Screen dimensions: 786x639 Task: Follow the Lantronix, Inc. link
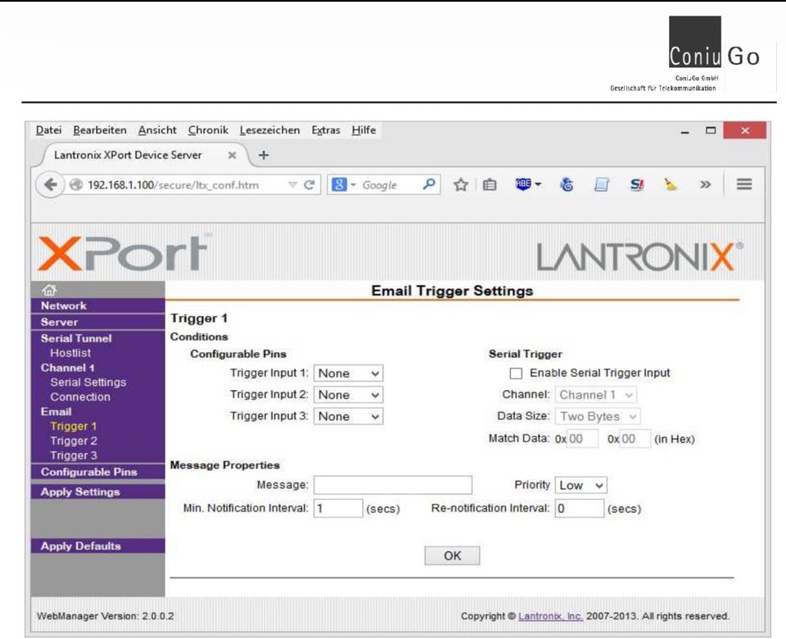(550, 616)
